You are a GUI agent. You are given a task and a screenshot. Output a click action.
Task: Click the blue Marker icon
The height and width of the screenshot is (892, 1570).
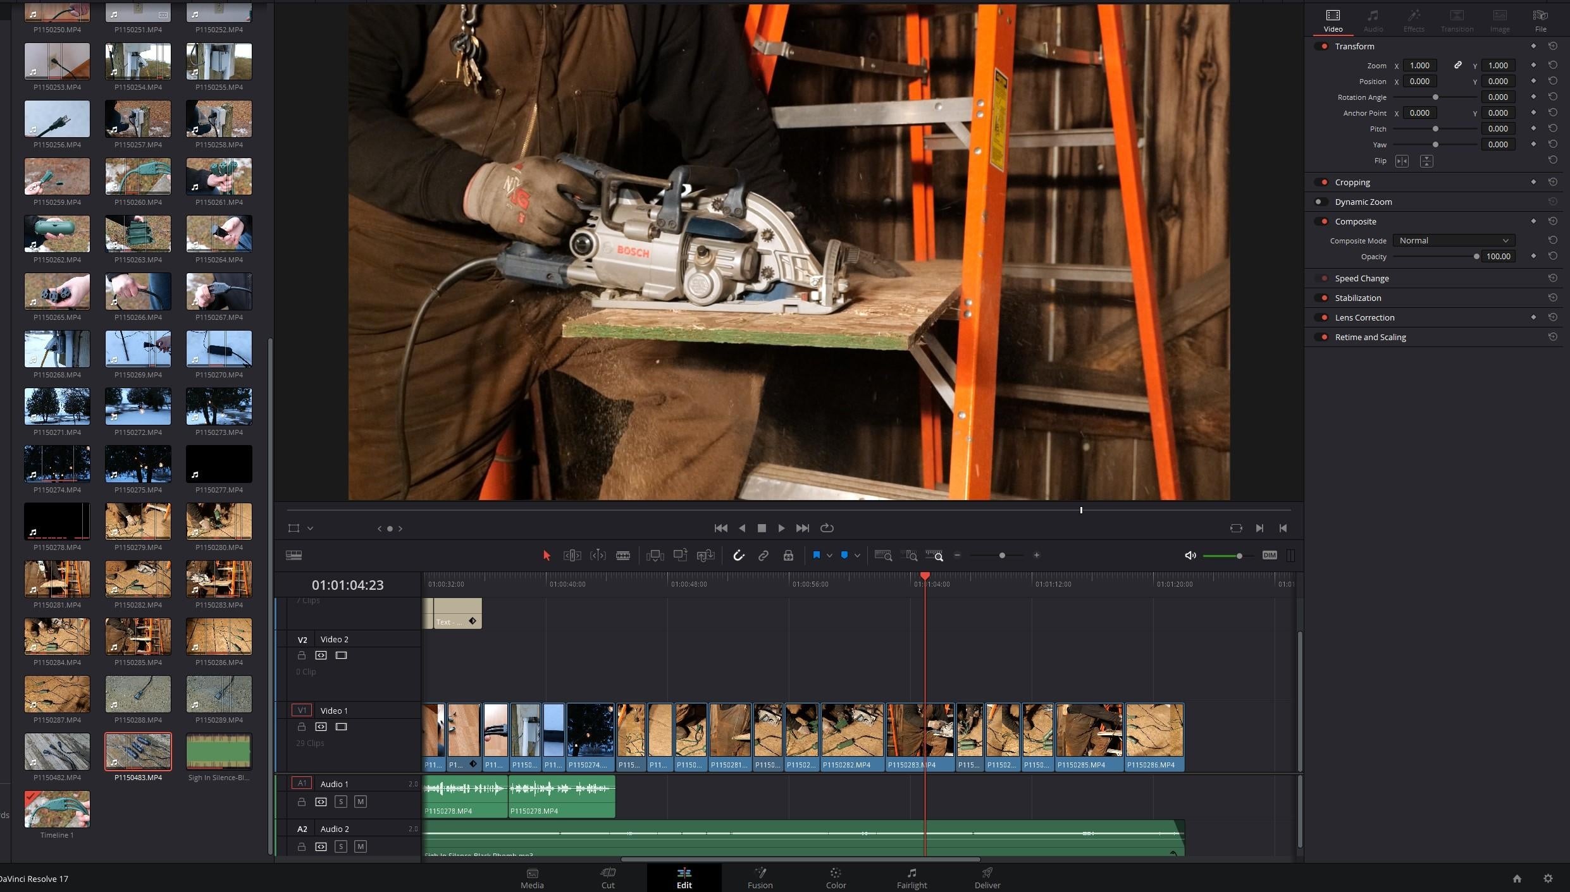[x=844, y=555]
